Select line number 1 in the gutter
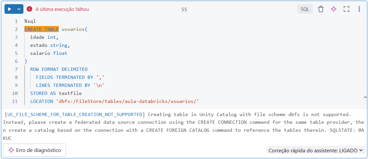 point(16,21)
